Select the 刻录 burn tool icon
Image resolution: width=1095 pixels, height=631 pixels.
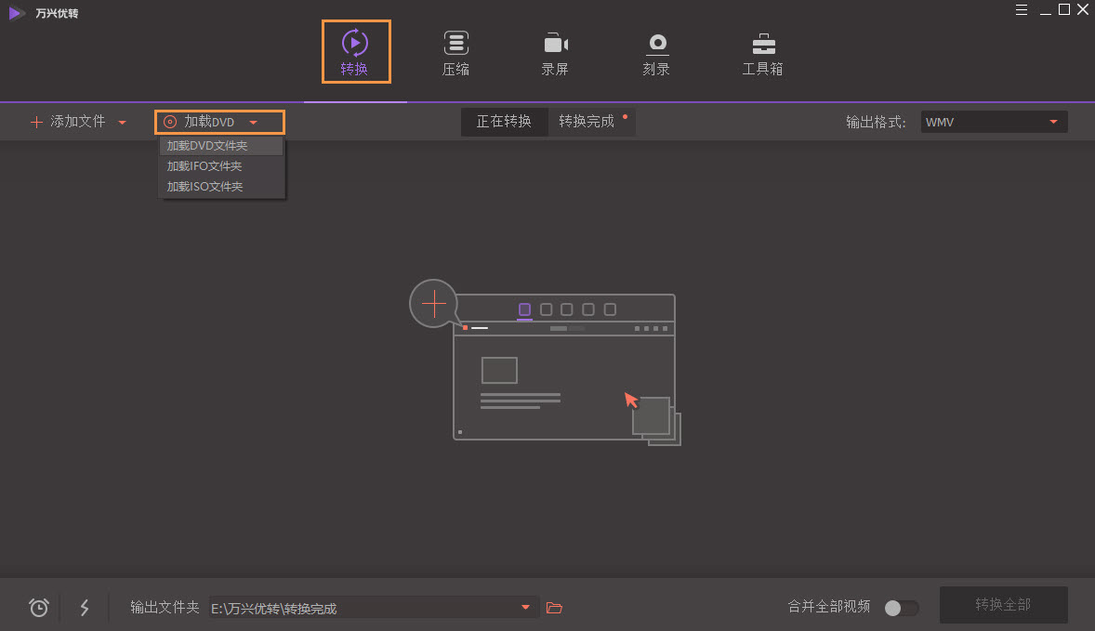click(656, 51)
